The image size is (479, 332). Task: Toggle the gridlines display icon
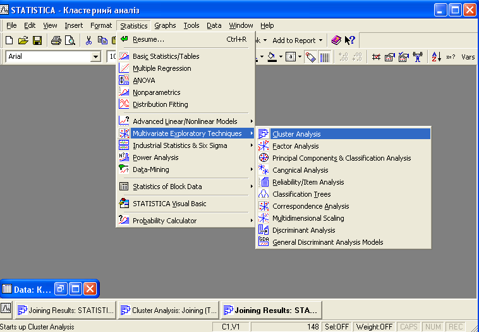click(x=324, y=57)
